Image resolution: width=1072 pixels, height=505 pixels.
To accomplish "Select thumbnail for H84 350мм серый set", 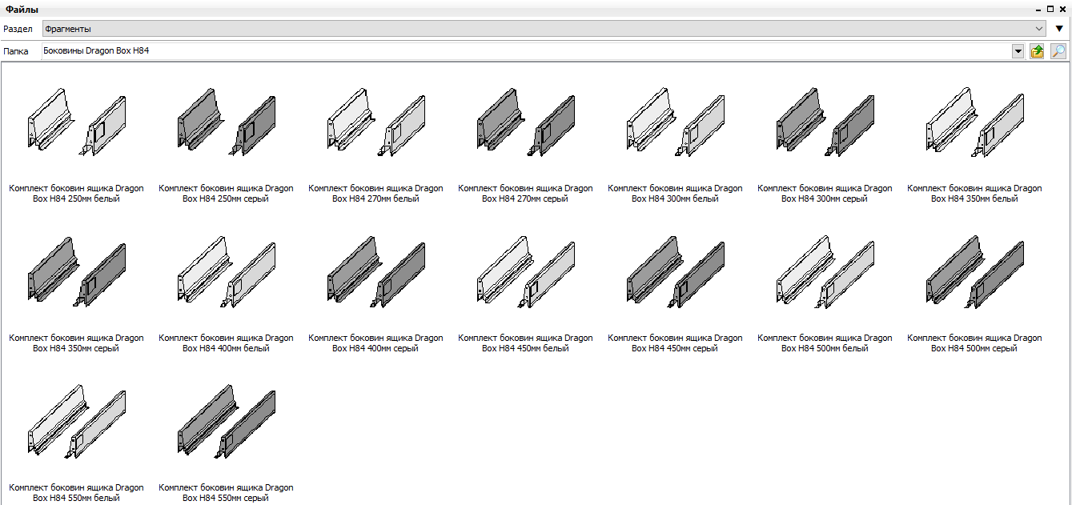I will [x=77, y=271].
